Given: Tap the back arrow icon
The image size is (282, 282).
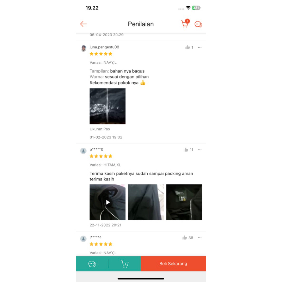Looking at the screenshot, I should point(84,24).
